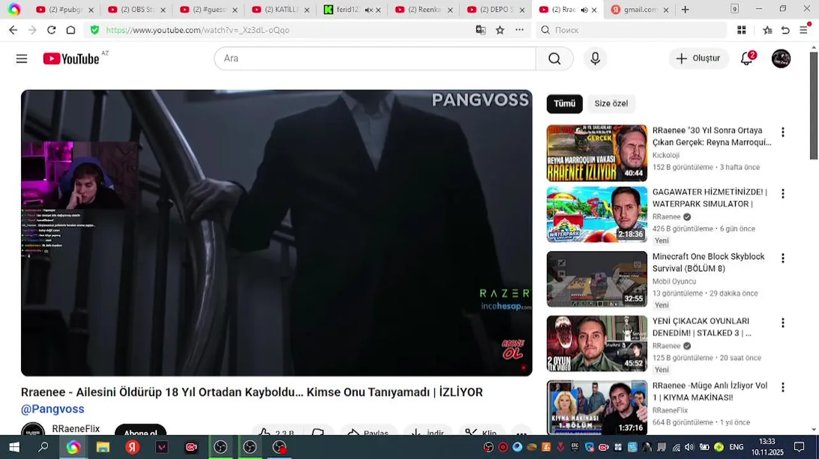Screen dimensions: 819x459
Task: Focus the browser Поиск search box
Action: click(x=631, y=30)
